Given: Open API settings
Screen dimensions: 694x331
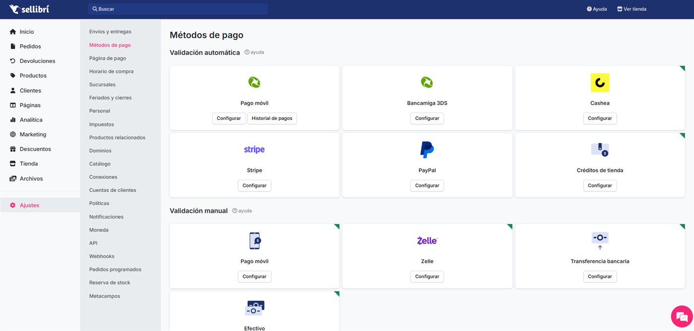Looking at the screenshot, I should pyautogui.click(x=93, y=243).
